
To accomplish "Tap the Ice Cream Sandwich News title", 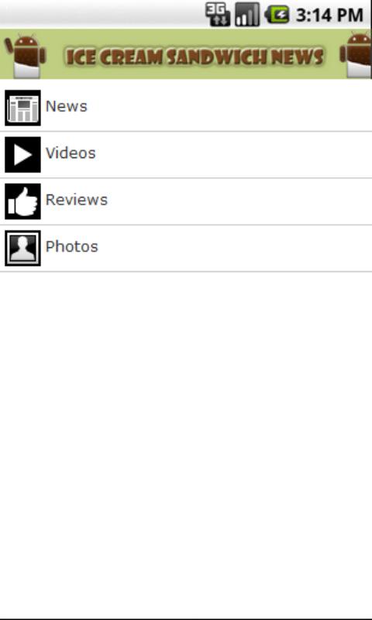I will click(195, 57).
